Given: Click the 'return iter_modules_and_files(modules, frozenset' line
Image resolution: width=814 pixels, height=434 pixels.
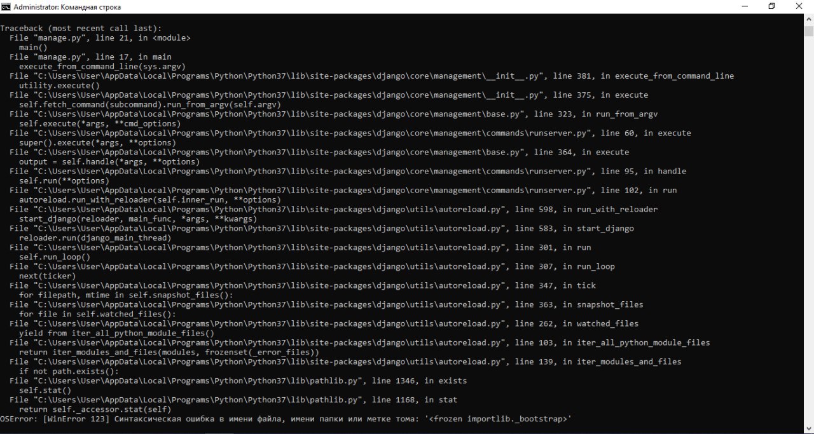Looking at the screenshot, I should point(169,353).
